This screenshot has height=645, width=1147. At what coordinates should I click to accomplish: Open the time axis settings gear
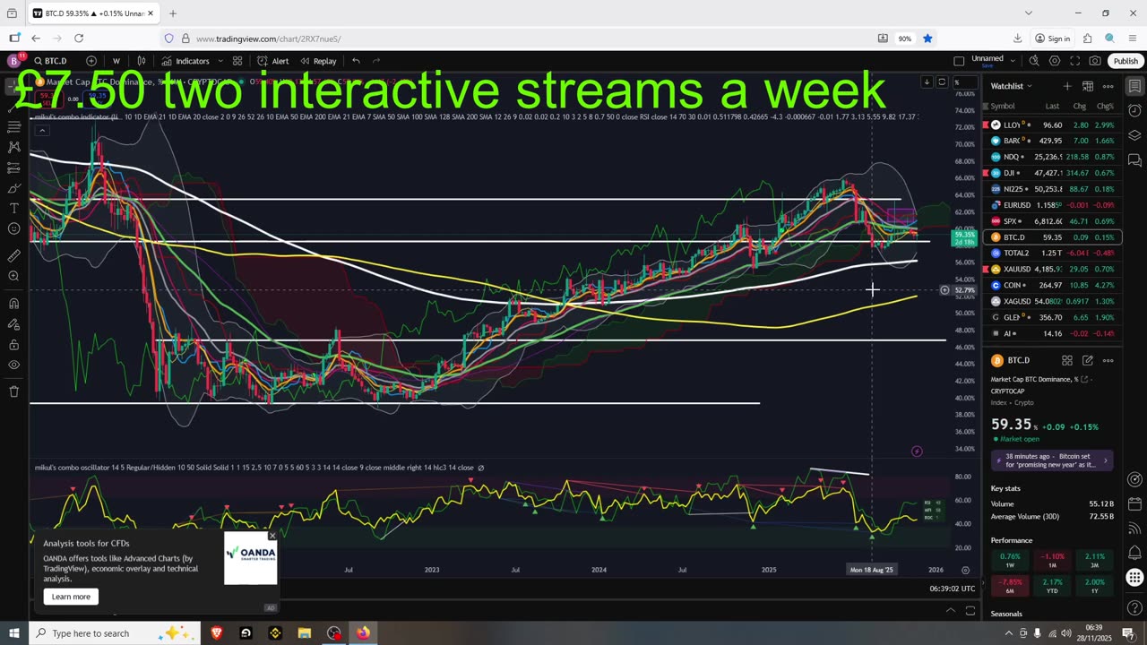click(965, 570)
